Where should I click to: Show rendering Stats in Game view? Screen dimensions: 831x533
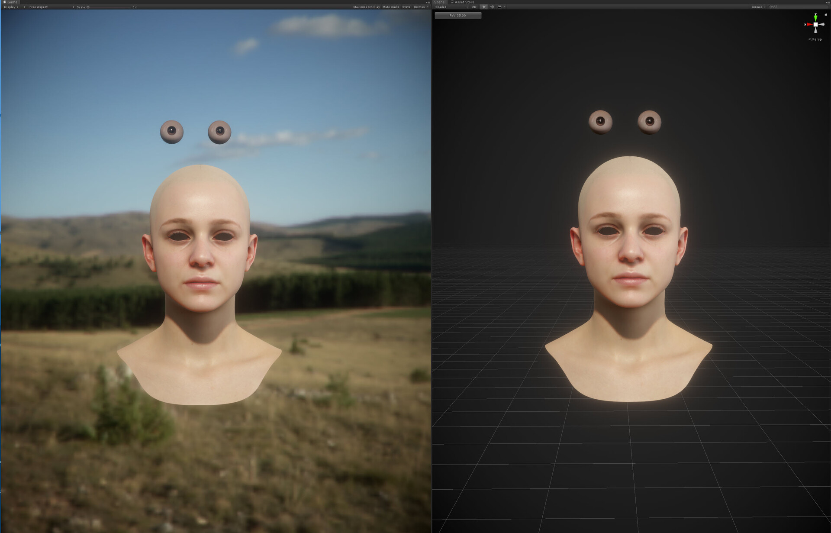[406, 7]
